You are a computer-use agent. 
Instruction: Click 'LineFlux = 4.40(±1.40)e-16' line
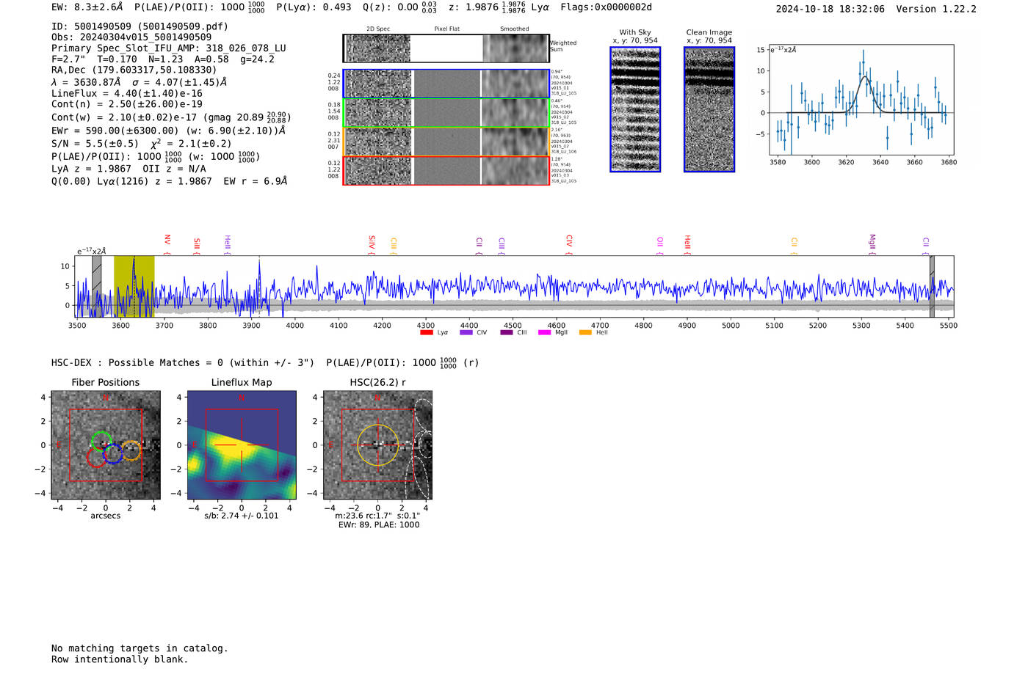127,93
